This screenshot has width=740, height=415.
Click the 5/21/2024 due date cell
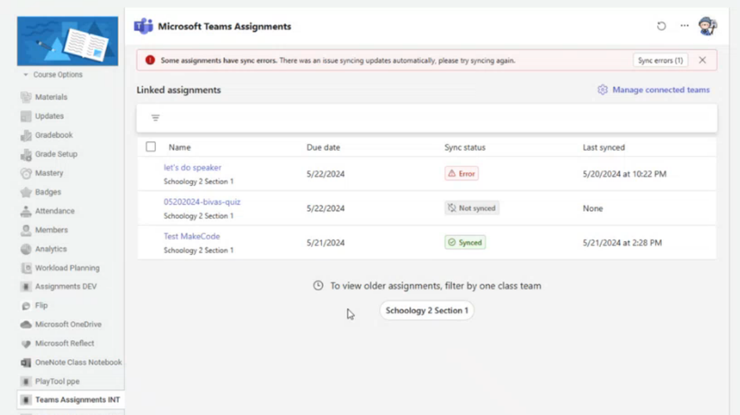click(326, 243)
